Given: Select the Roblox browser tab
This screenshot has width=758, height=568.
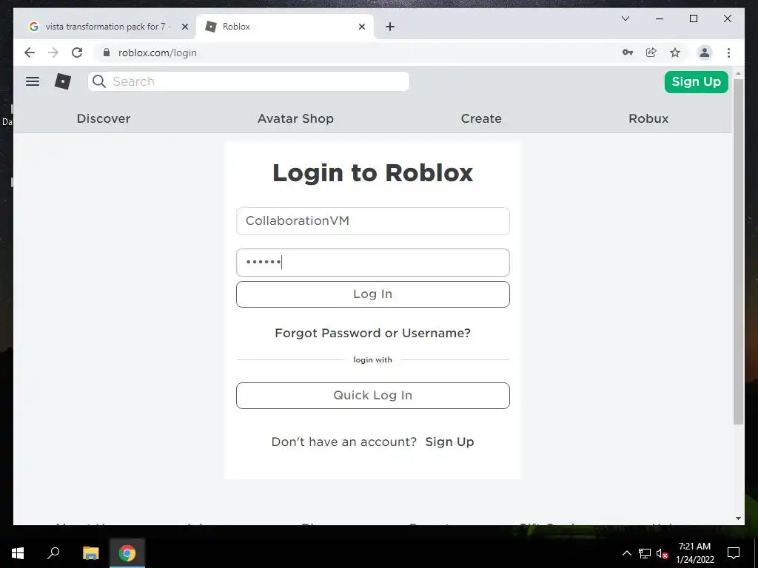Looking at the screenshot, I should pos(285,27).
